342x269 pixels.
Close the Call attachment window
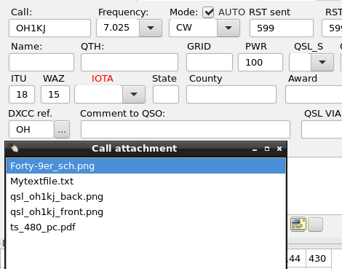click(x=279, y=149)
